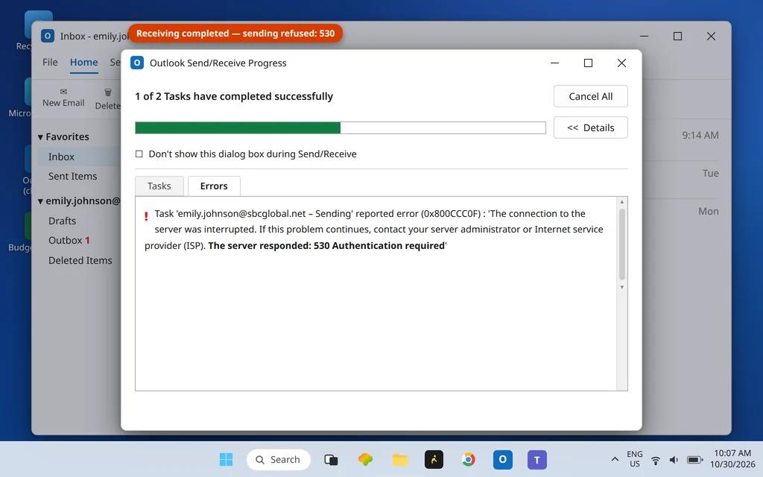Open the Drafts folder

coord(63,221)
